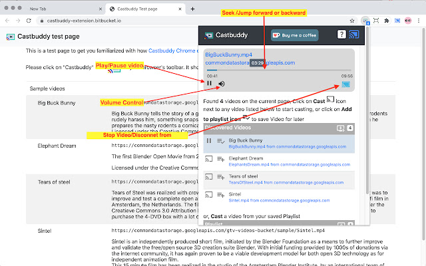
Task: Click the Castbuddy test page logo icon
Action: point(11,37)
